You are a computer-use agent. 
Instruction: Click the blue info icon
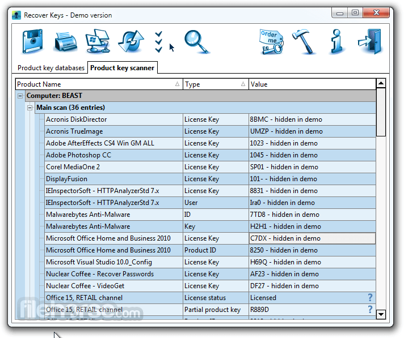336,41
